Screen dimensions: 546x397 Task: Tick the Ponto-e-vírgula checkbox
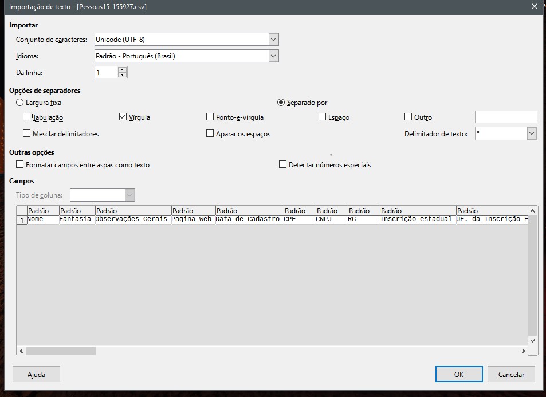(210, 117)
